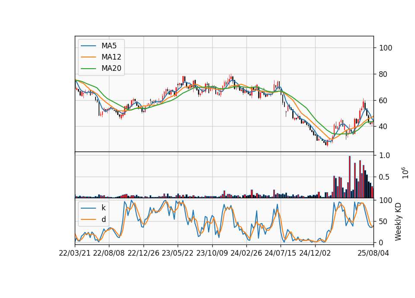Image resolution: width=415 pixels, height=298 pixels.
Task: Click the MA5 legend label
Action: [x=109, y=46]
